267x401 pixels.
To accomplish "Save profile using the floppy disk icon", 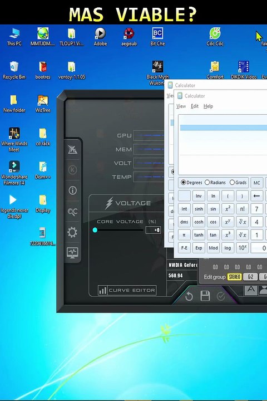I will (x=205, y=296).
